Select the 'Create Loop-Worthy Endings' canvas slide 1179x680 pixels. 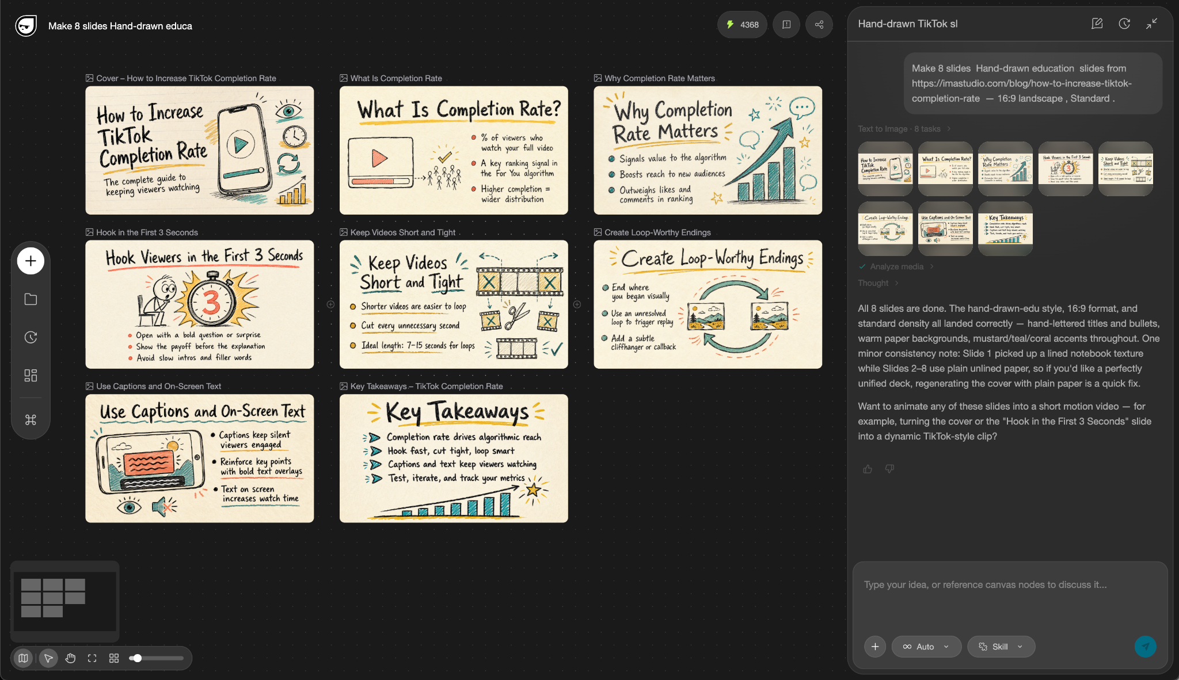pyautogui.click(x=708, y=304)
